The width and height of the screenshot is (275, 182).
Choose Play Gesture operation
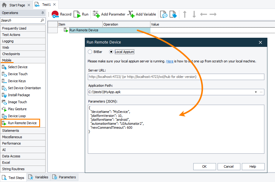tap(17, 109)
